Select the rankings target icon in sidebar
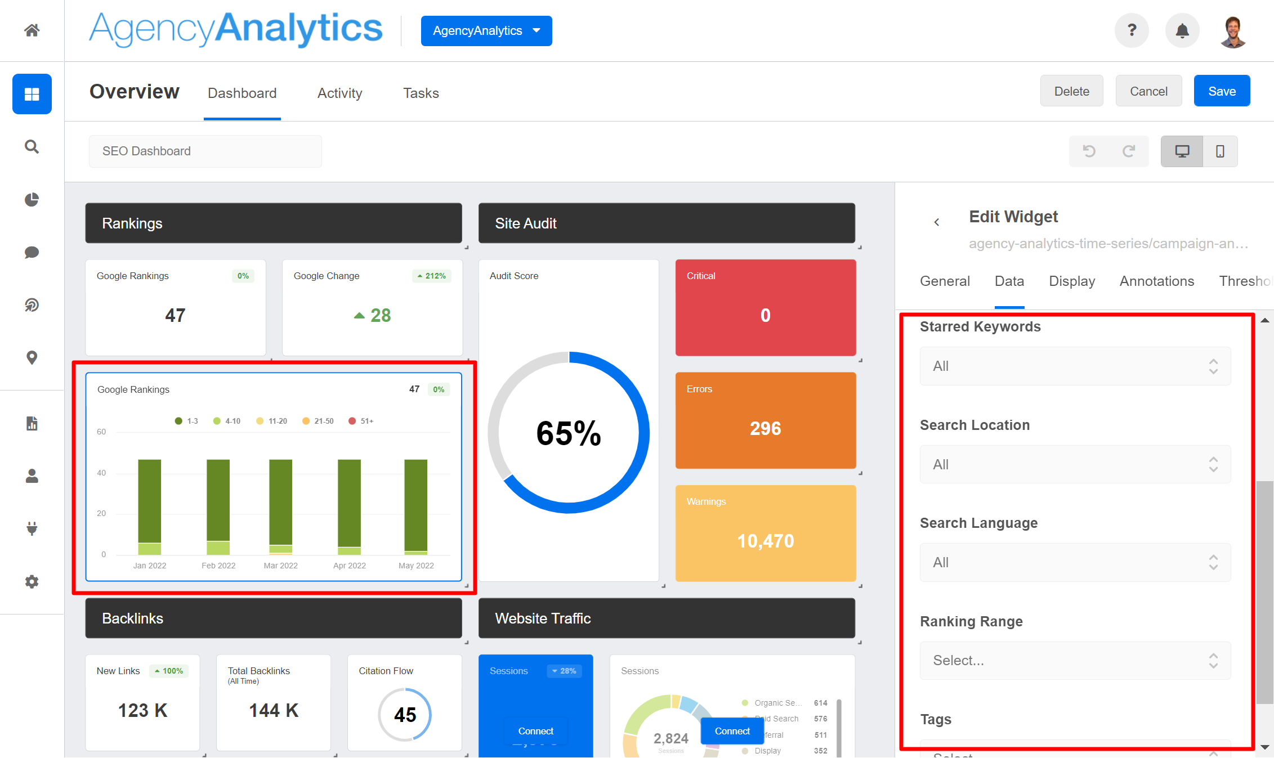Screen dimensions: 1274x758 point(32,305)
